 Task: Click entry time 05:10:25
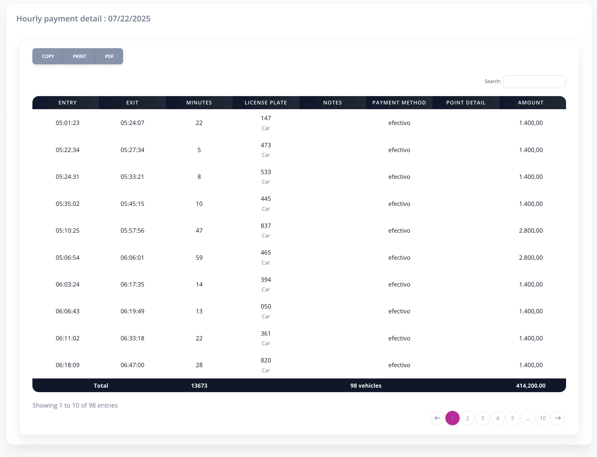click(x=67, y=231)
